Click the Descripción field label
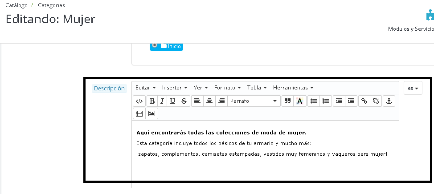The height and width of the screenshot is (194, 434). [109, 89]
